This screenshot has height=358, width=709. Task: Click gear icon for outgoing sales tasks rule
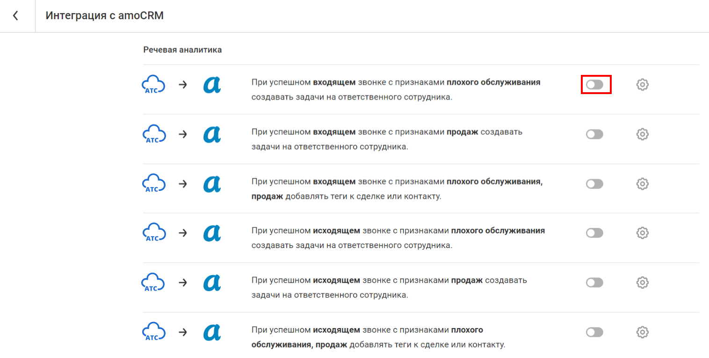643,283
